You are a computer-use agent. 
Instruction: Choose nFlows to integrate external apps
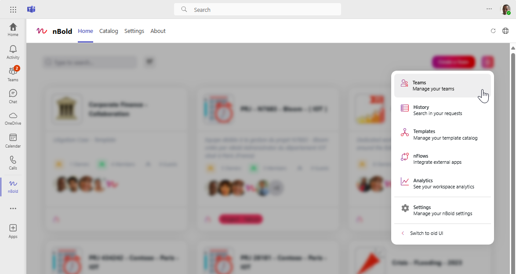click(442, 159)
